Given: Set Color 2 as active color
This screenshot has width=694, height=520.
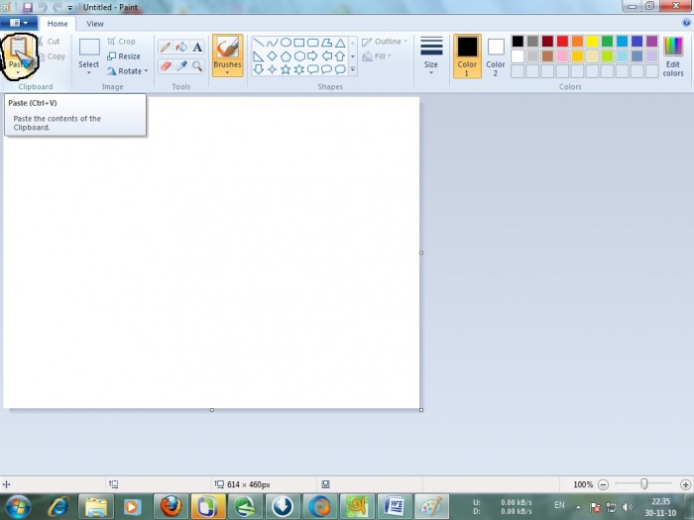Looking at the screenshot, I should (x=496, y=55).
